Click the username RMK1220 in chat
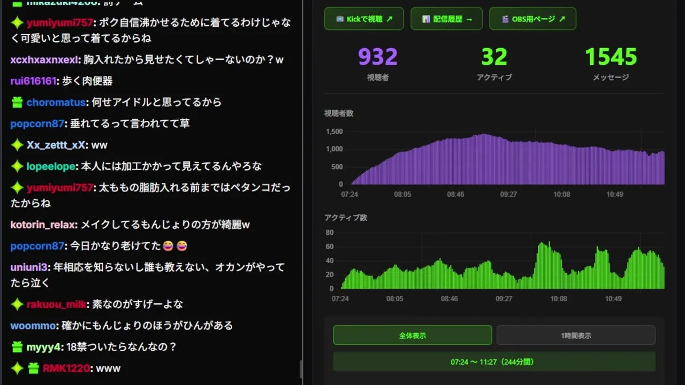Viewport: 685px width, 385px height. [x=66, y=368]
